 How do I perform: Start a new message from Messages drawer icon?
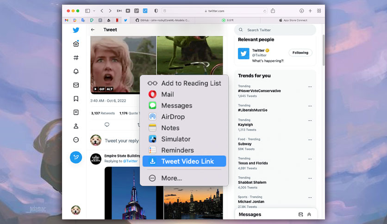pos(300,214)
